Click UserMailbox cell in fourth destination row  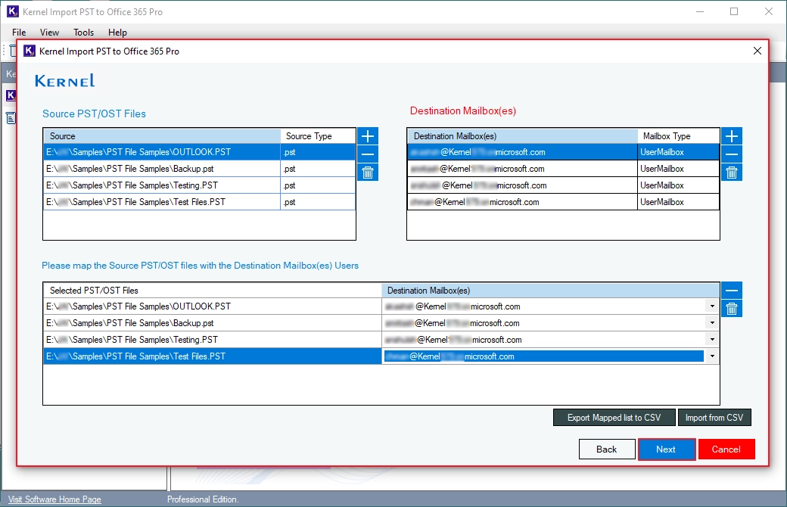coord(678,202)
